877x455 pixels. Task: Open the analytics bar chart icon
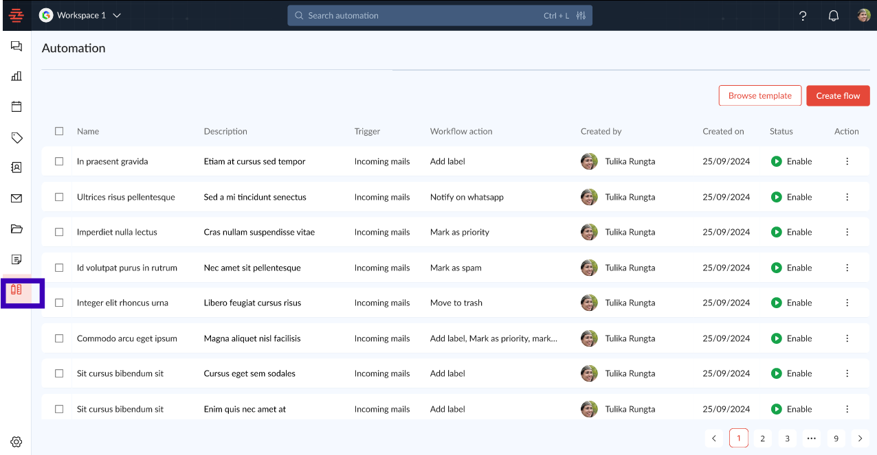[16, 76]
